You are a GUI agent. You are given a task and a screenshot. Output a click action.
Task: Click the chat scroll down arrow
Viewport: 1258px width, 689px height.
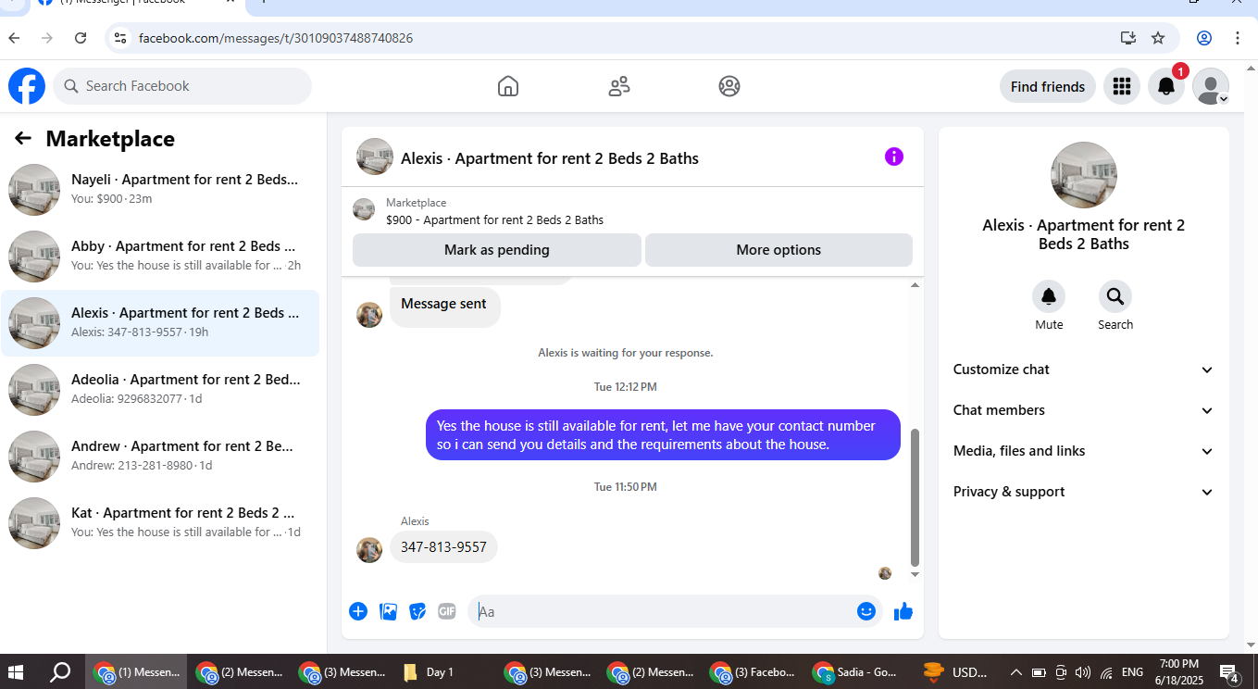click(915, 575)
